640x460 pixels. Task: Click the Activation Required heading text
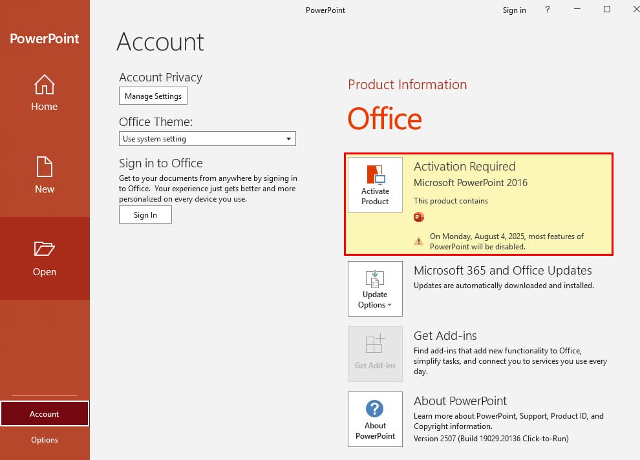(465, 167)
